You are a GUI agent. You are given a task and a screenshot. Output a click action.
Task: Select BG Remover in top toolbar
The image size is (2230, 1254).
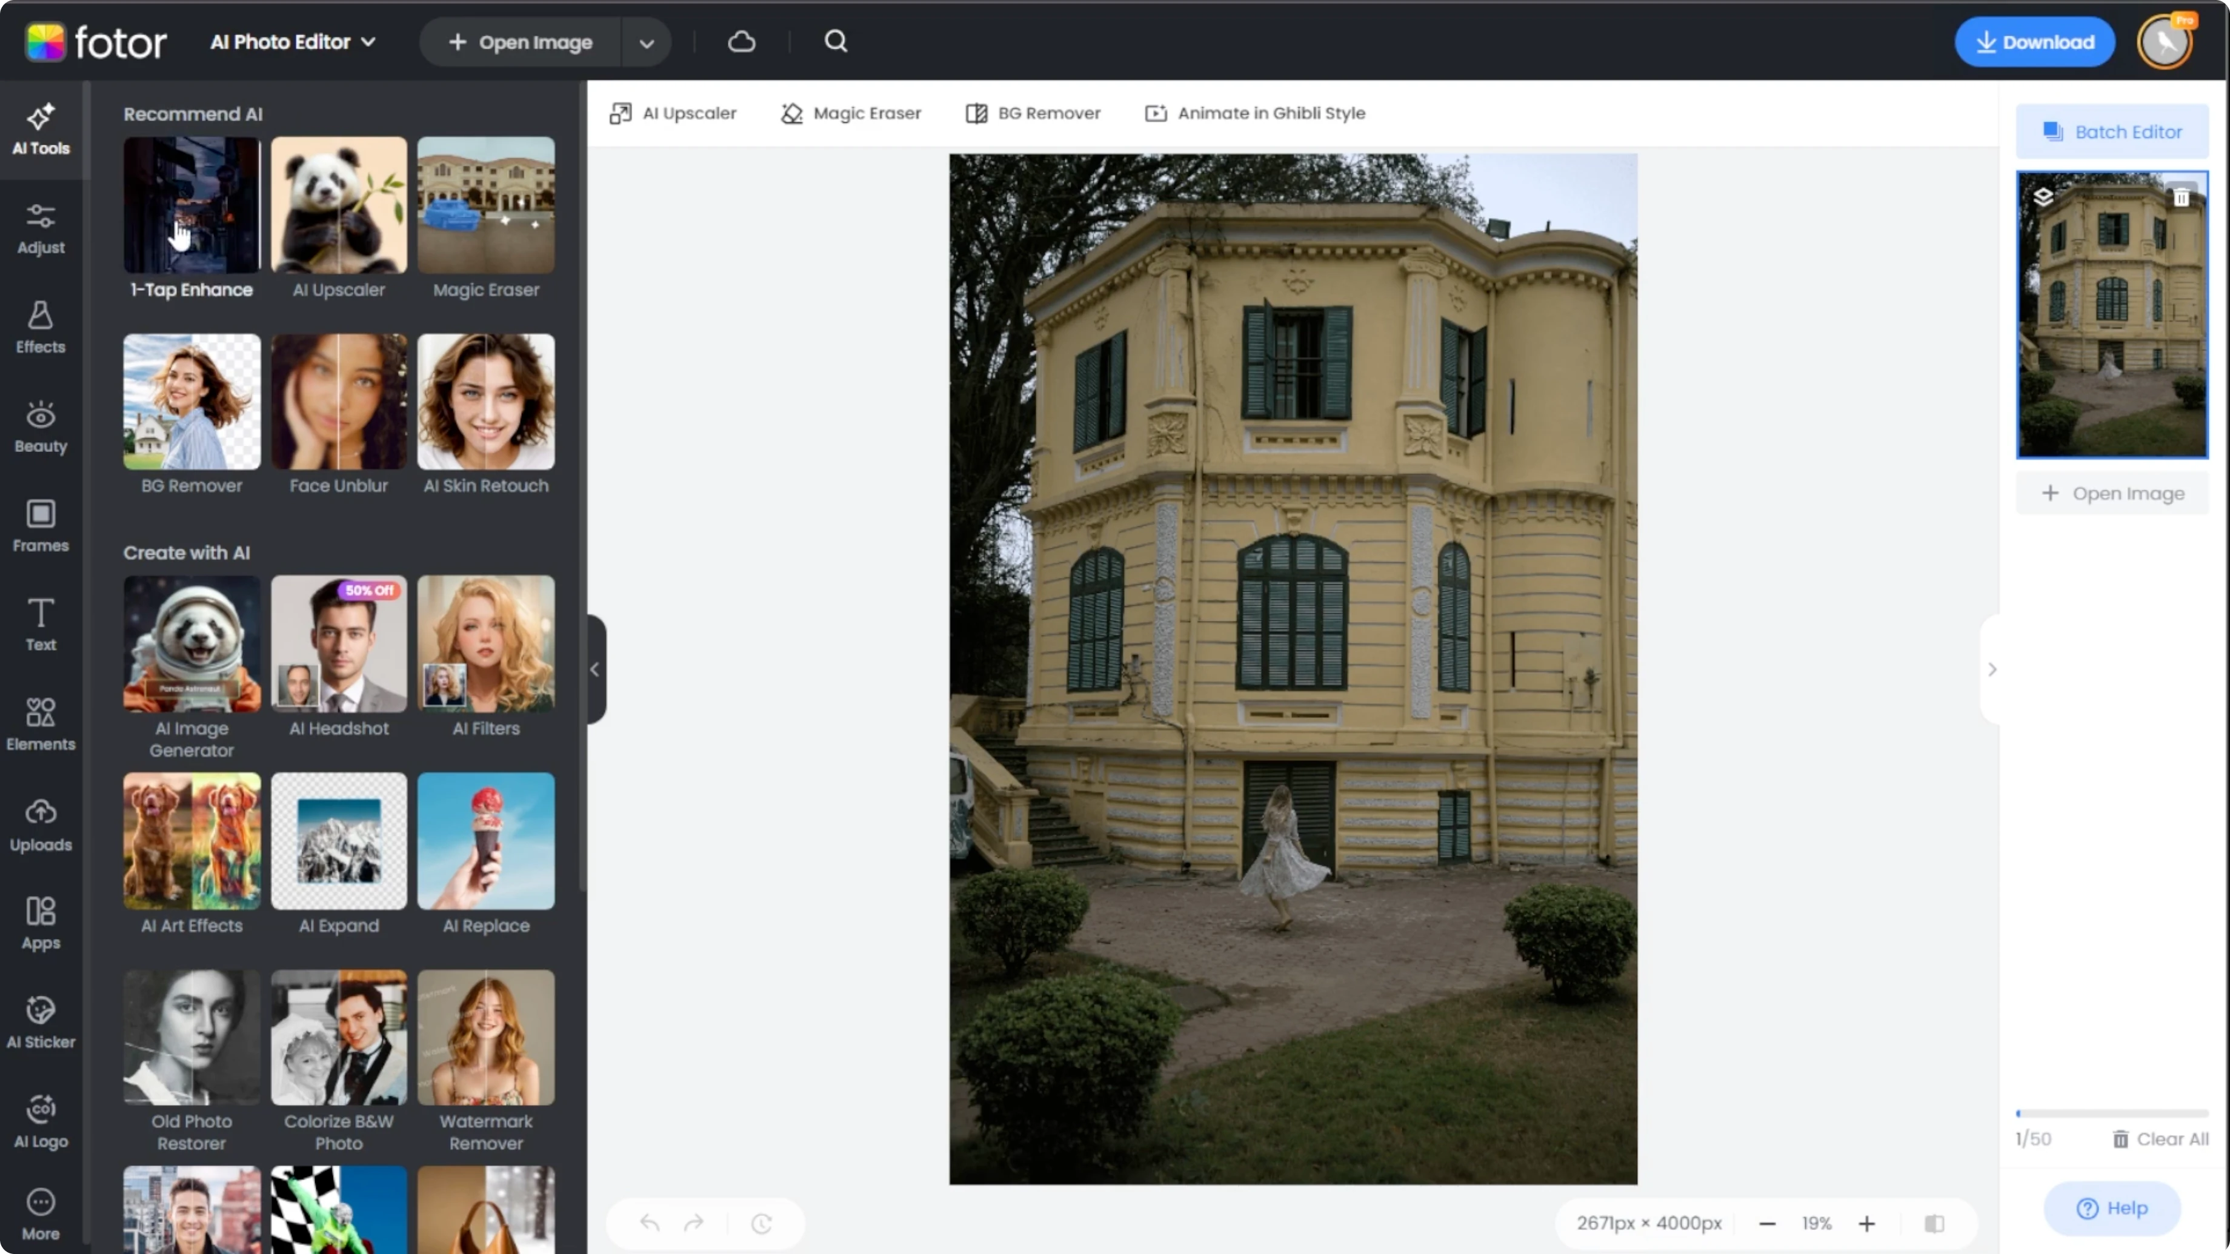click(x=1033, y=113)
